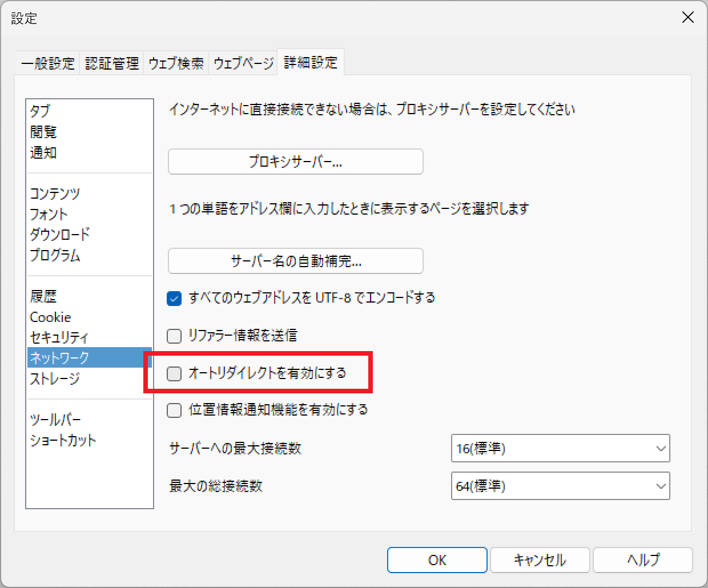Switch to the ウェブ検索 tab
Image resolution: width=708 pixels, height=588 pixels.
point(176,63)
